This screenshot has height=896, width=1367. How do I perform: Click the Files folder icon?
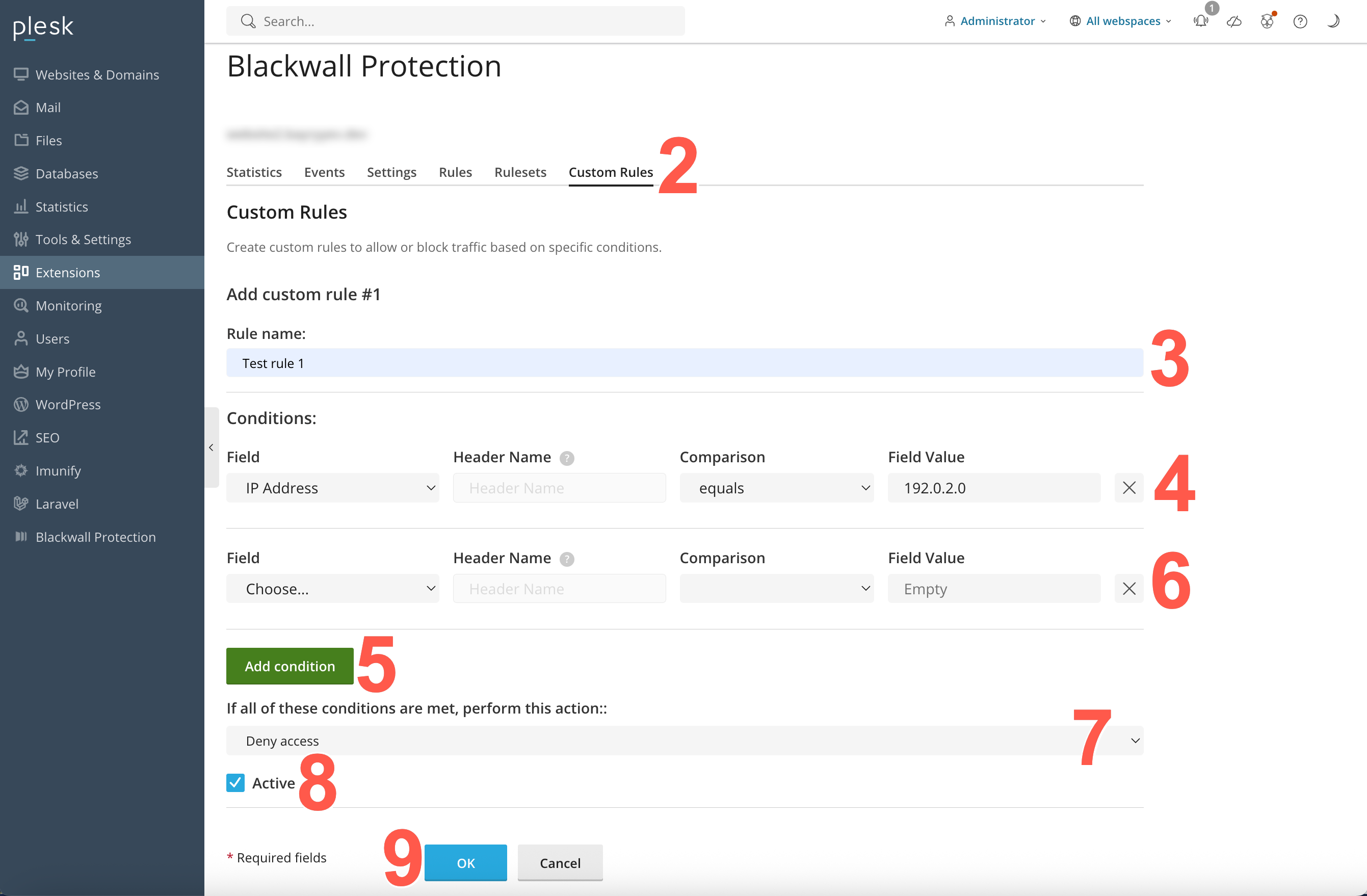coord(21,140)
